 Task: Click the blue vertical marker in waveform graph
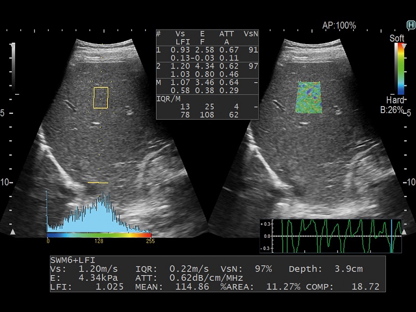pos(392,236)
